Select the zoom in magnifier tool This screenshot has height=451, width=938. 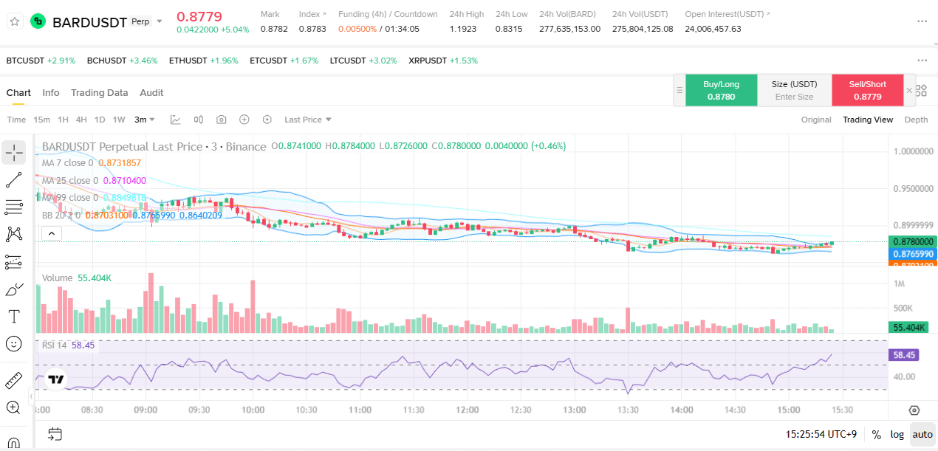point(14,407)
